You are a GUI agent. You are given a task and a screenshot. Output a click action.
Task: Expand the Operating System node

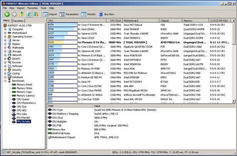5,37
